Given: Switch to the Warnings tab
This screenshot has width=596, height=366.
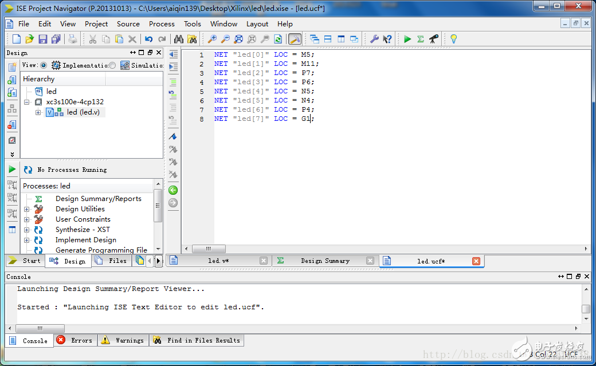Looking at the screenshot, I should click(x=123, y=340).
